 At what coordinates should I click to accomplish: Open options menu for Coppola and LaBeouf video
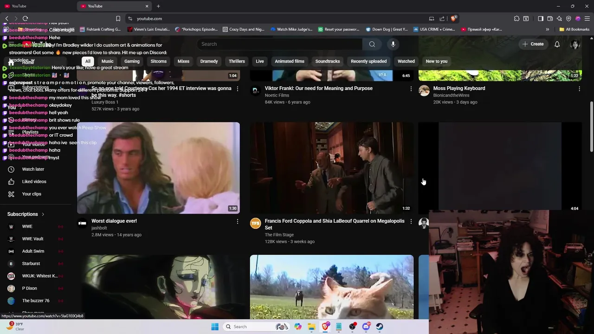click(411, 221)
